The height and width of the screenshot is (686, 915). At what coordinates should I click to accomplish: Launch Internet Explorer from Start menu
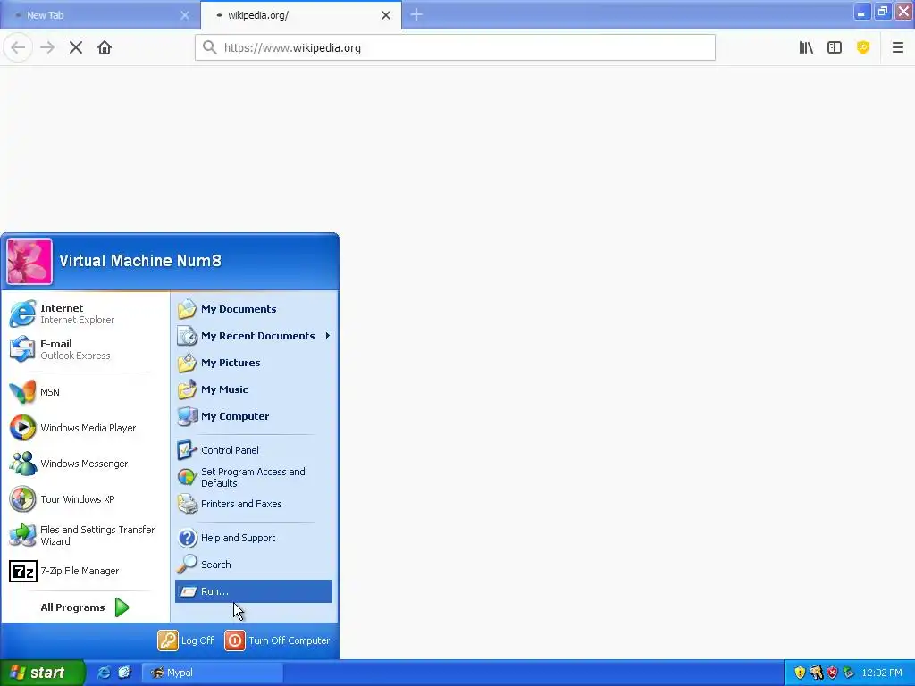(x=87, y=314)
